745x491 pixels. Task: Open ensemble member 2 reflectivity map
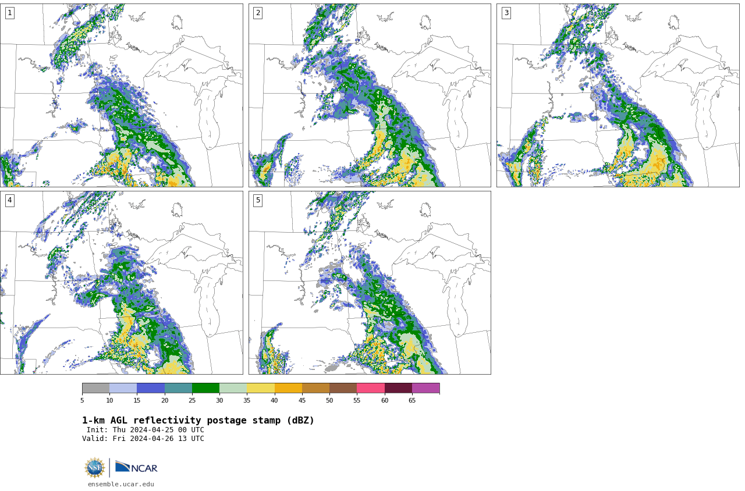pos(370,95)
